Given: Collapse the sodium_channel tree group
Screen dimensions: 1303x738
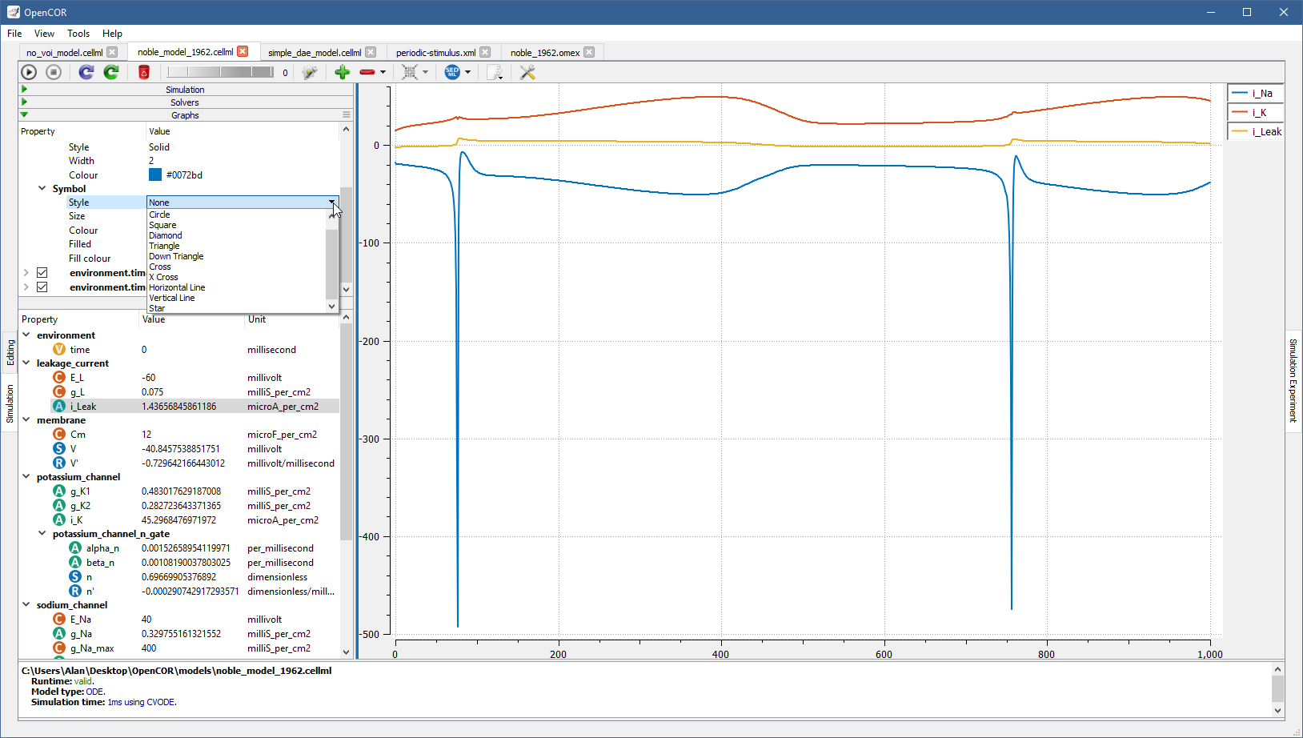Looking at the screenshot, I should 26,605.
